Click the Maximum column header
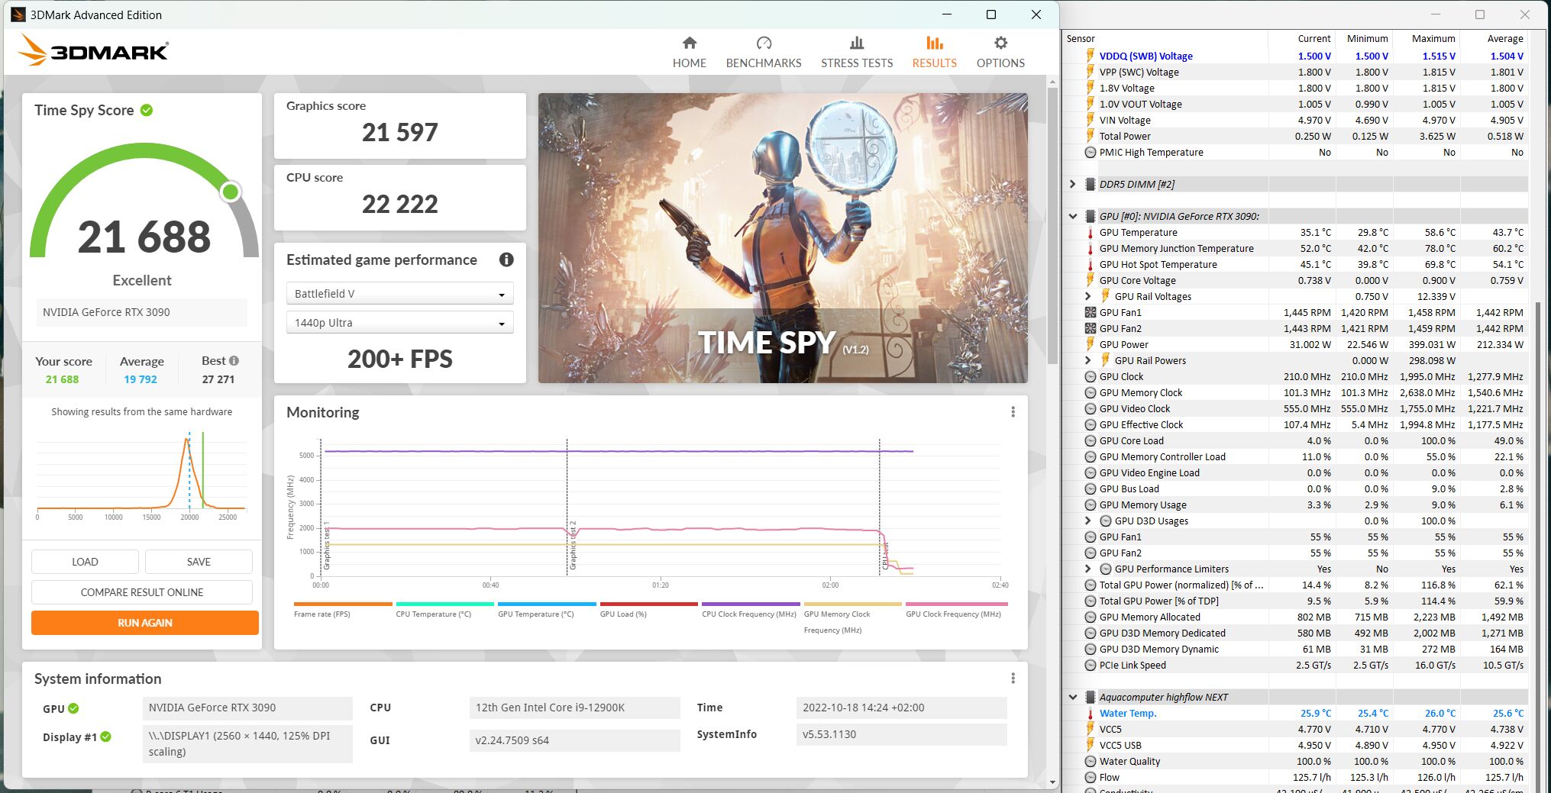The width and height of the screenshot is (1551, 793). [1427, 38]
